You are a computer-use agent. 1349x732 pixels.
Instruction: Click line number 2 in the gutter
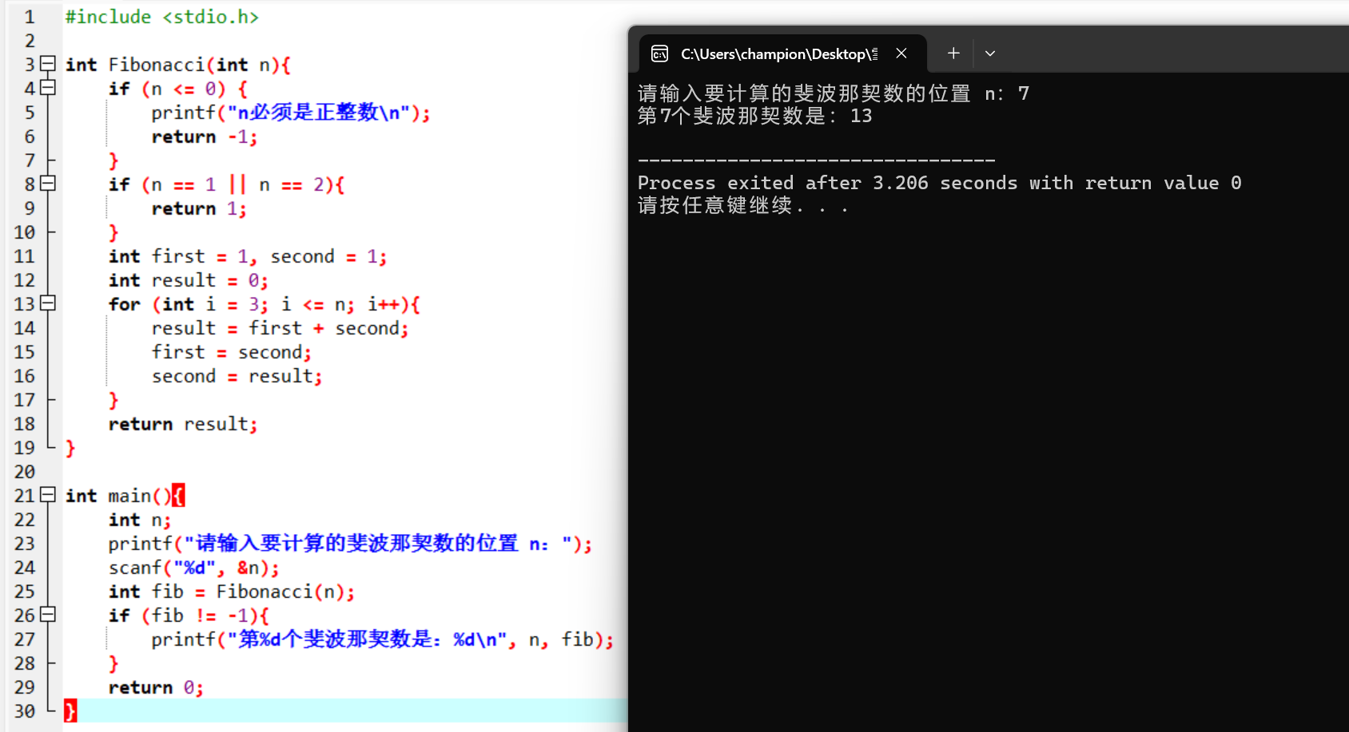pyautogui.click(x=30, y=41)
